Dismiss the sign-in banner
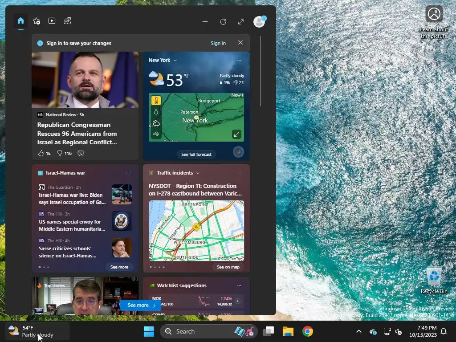This screenshot has height=342, width=456. [240, 42]
